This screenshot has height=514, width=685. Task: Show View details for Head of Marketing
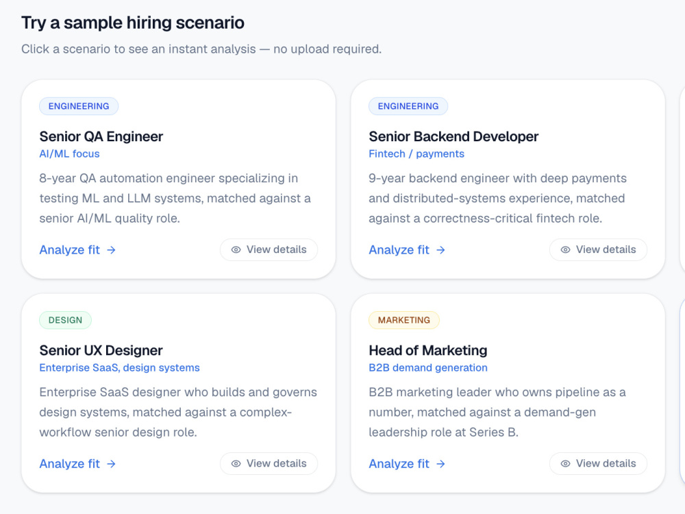(598, 463)
